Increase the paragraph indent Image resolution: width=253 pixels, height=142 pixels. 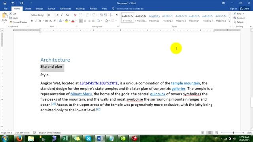[105, 15]
